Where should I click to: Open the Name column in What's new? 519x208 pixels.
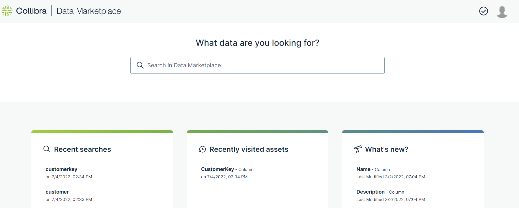363,169
